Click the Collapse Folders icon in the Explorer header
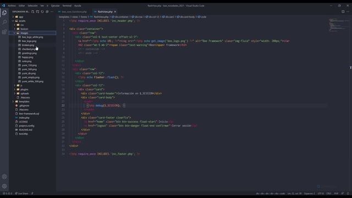352x198 pixels. (47, 12)
